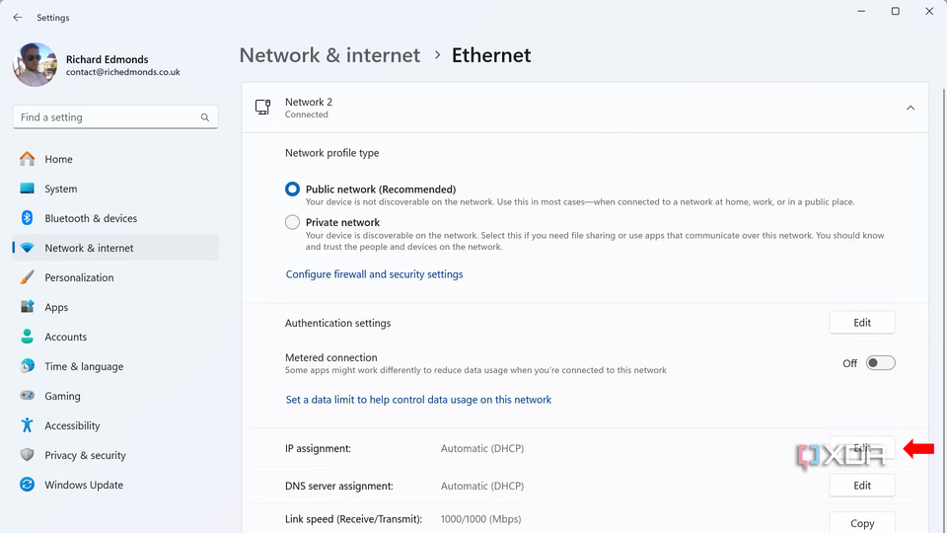Click the Privacy & security shield icon
The height and width of the screenshot is (533, 947).
(x=28, y=455)
